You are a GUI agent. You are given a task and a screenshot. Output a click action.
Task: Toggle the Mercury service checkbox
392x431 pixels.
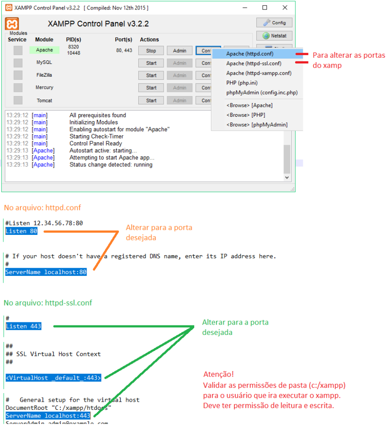(18, 88)
